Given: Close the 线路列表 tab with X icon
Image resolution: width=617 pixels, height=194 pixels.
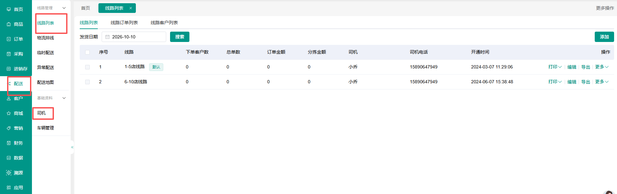Looking at the screenshot, I should (x=131, y=8).
